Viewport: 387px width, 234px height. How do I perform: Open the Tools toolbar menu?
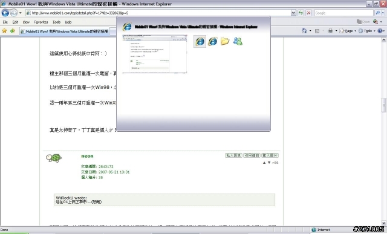[x=367, y=31]
